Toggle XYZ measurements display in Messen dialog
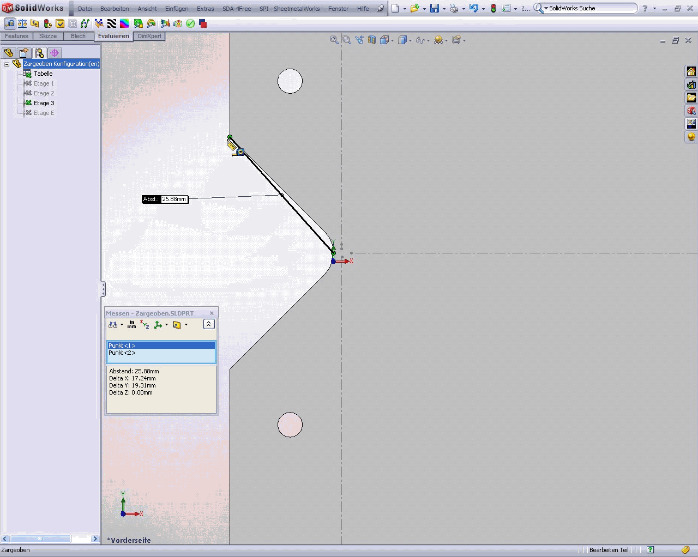Screen dimensions: 698x557 (x=145, y=324)
